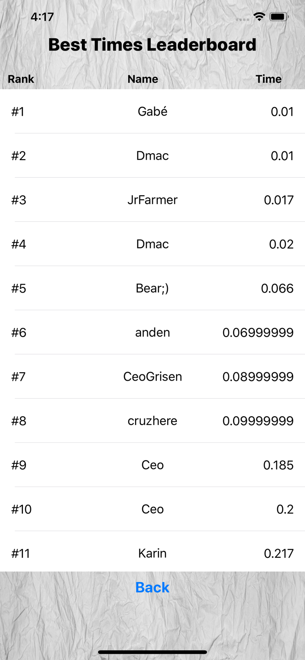305x660 pixels.
Task: Select the Rank column header
Action: (20, 79)
